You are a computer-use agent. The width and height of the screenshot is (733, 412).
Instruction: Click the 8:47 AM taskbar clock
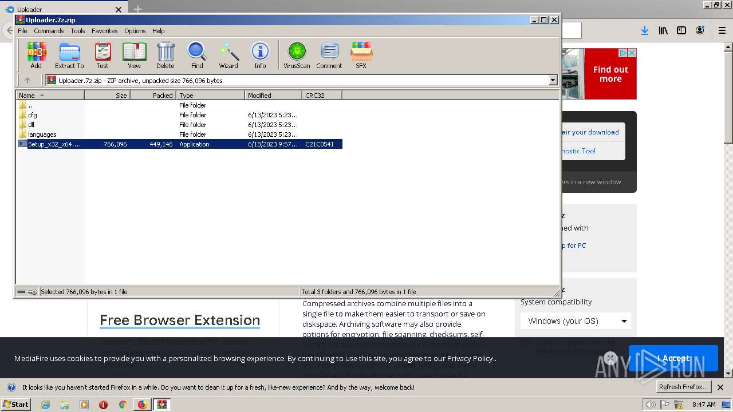(x=704, y=405)
